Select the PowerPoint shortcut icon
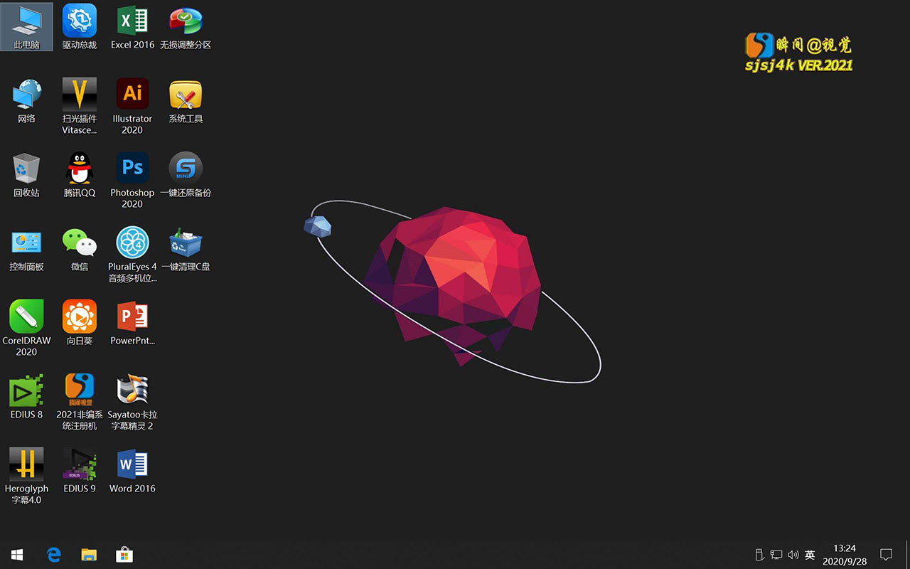910x569 pixels. (132, 323)
